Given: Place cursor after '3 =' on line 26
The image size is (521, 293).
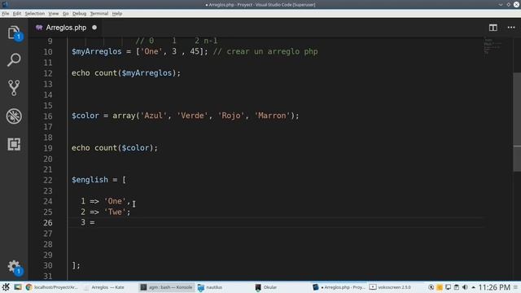Looking at the screenshot, I should tap(96, 222).
